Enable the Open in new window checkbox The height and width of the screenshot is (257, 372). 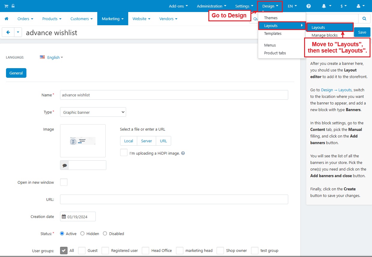(64, 182)
